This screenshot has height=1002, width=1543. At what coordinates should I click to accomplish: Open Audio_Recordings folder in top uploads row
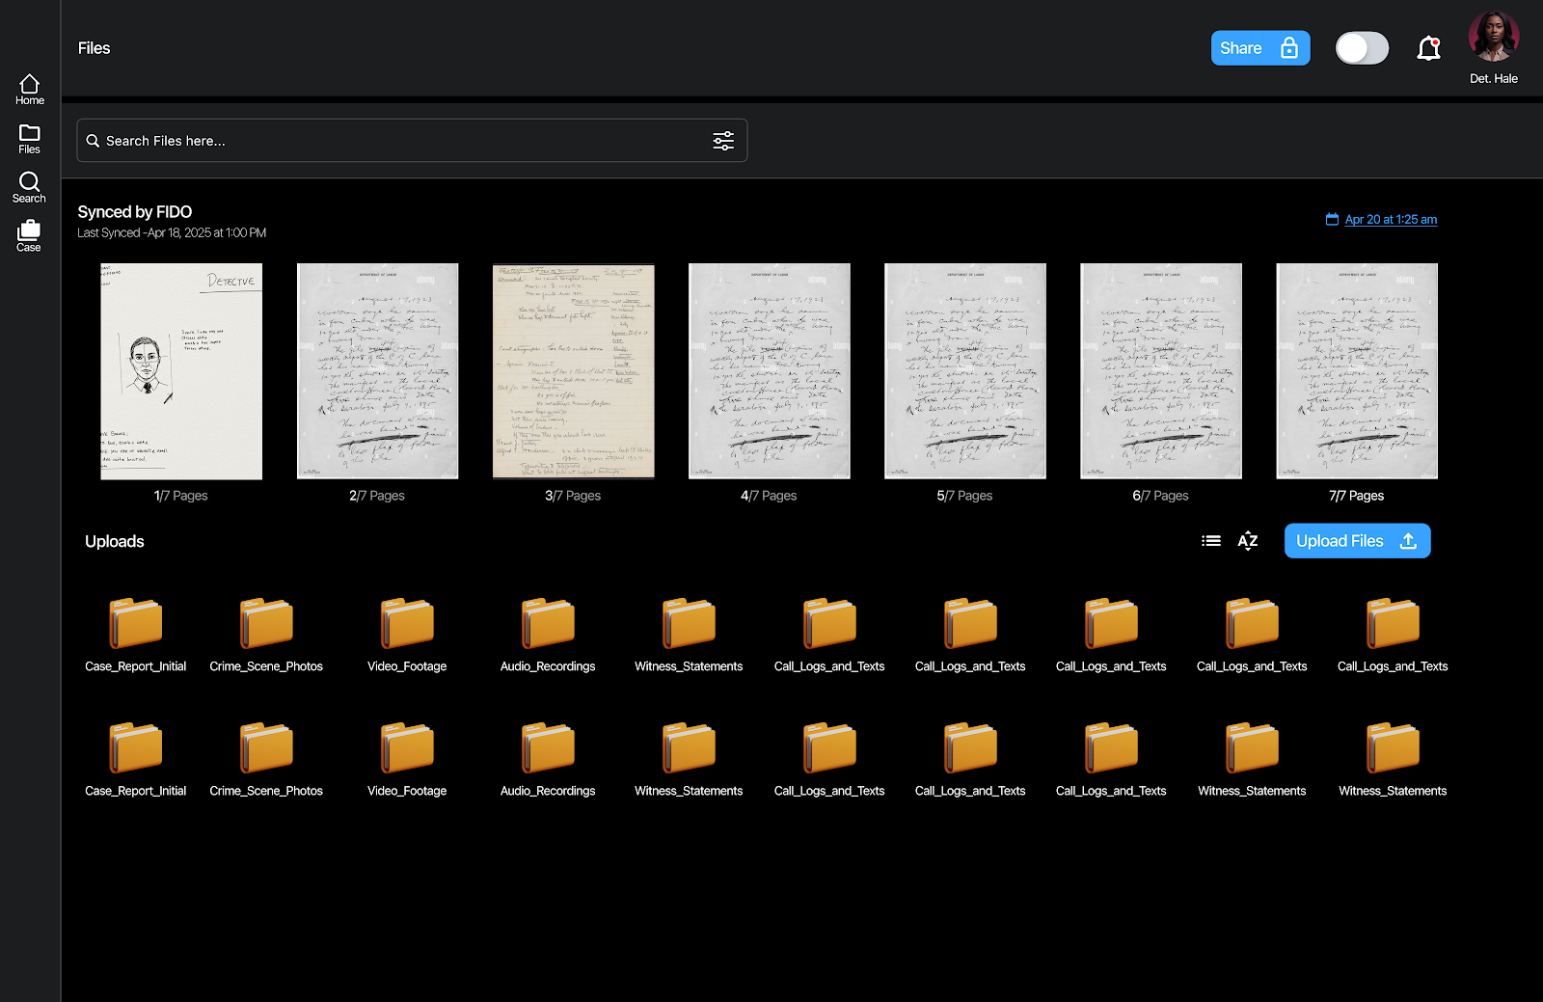(x=548, y=635)
